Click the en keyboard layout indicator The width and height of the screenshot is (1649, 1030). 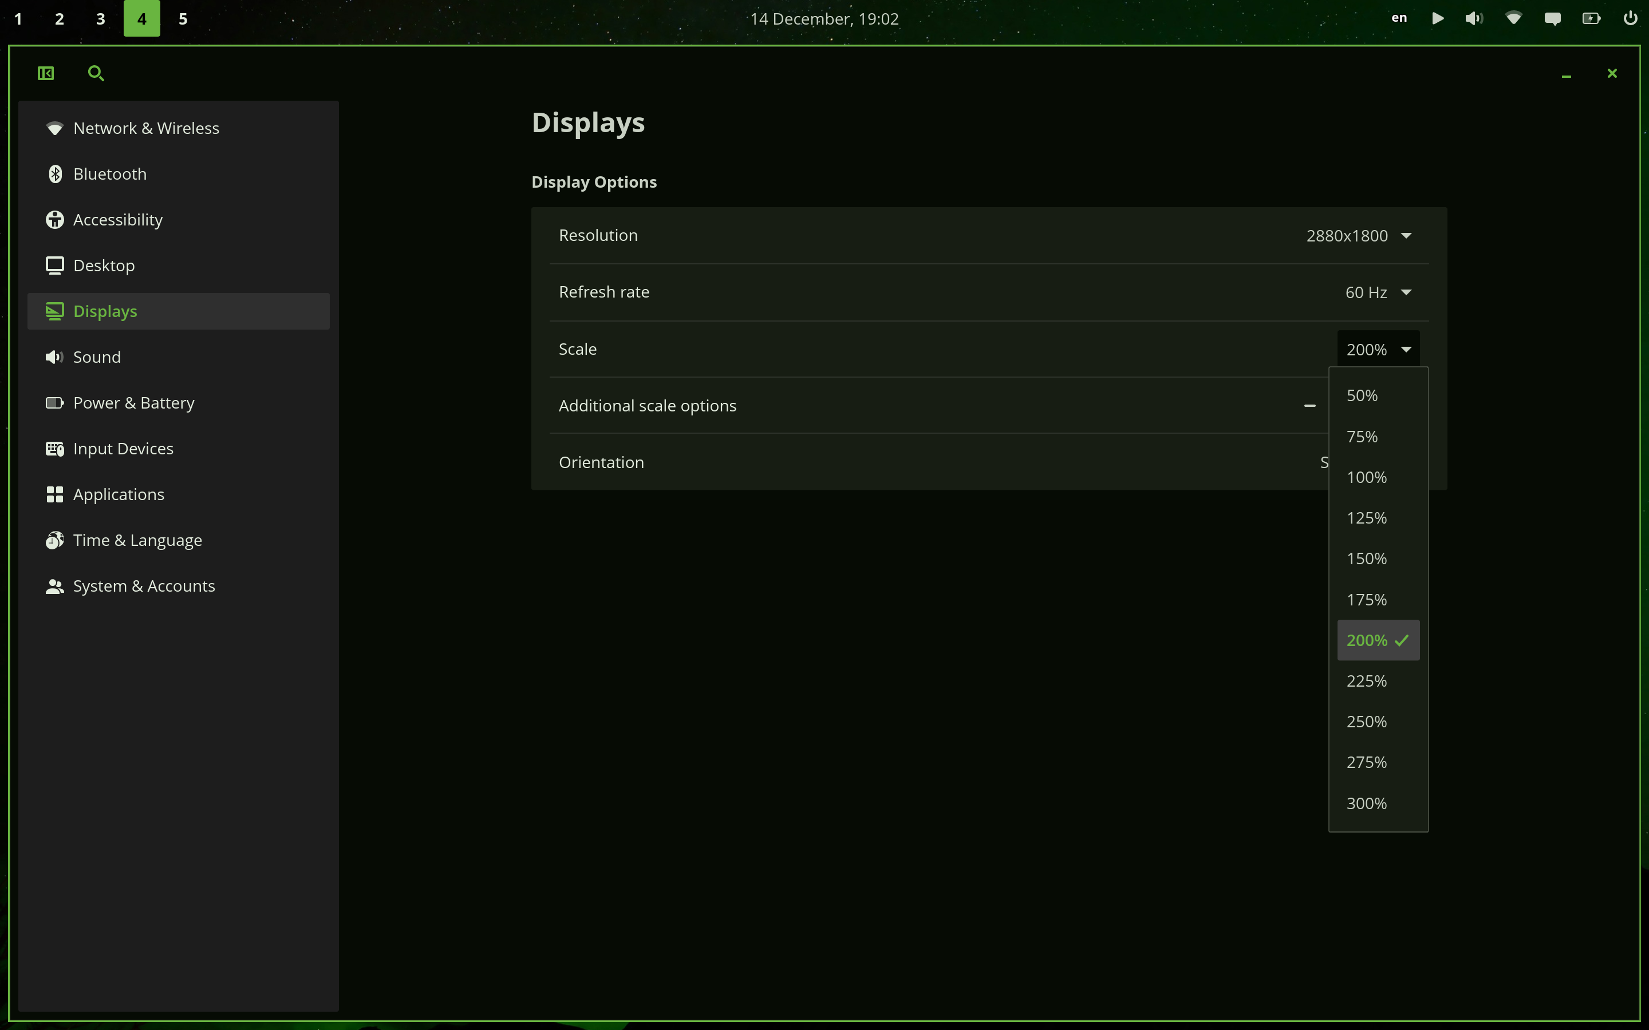point(1399,18)
